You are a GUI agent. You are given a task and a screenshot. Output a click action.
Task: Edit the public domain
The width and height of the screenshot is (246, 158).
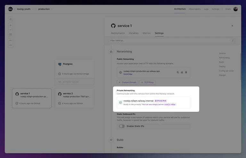coord(182,72)
